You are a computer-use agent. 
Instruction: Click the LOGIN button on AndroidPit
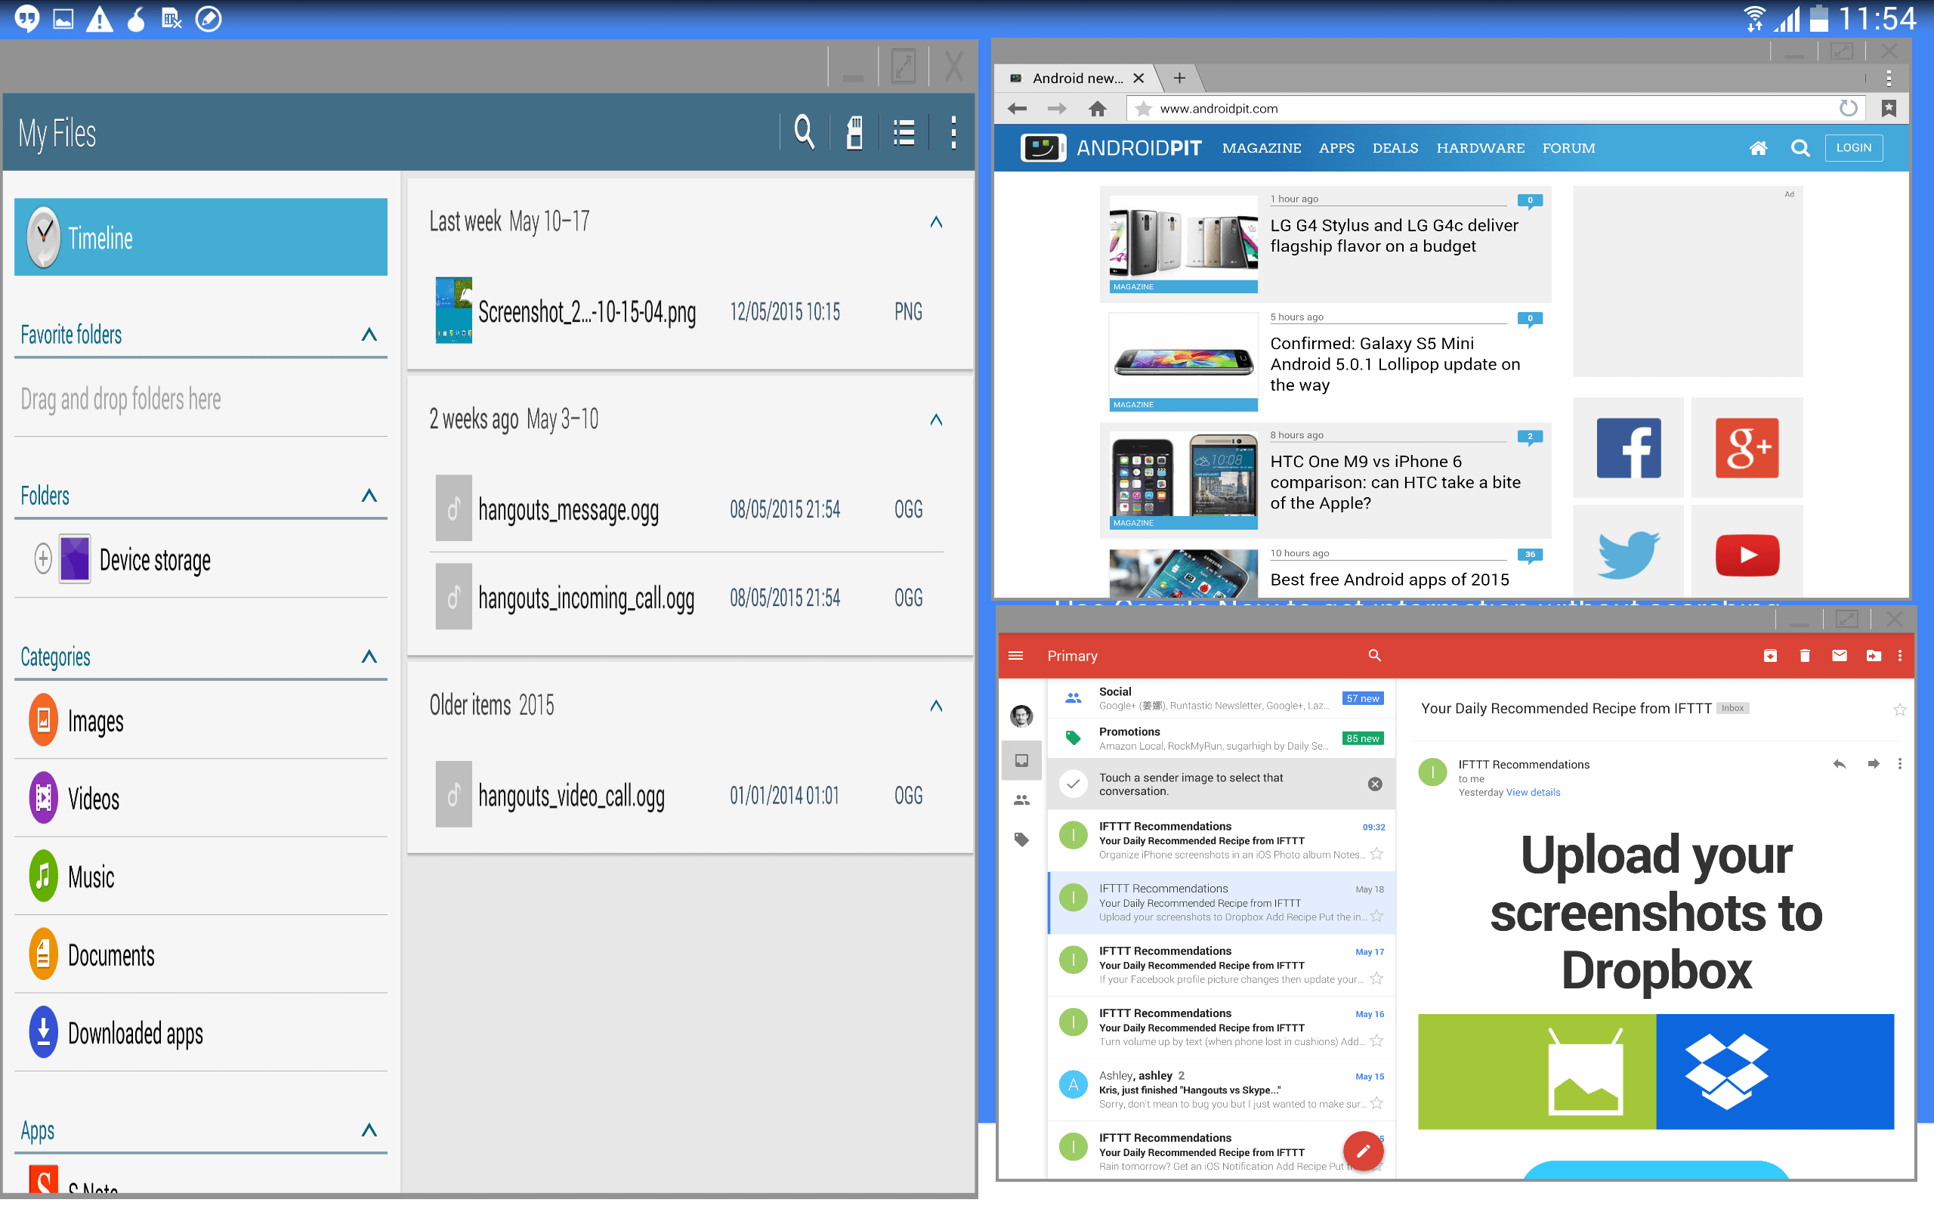[x=1854, y=148]
